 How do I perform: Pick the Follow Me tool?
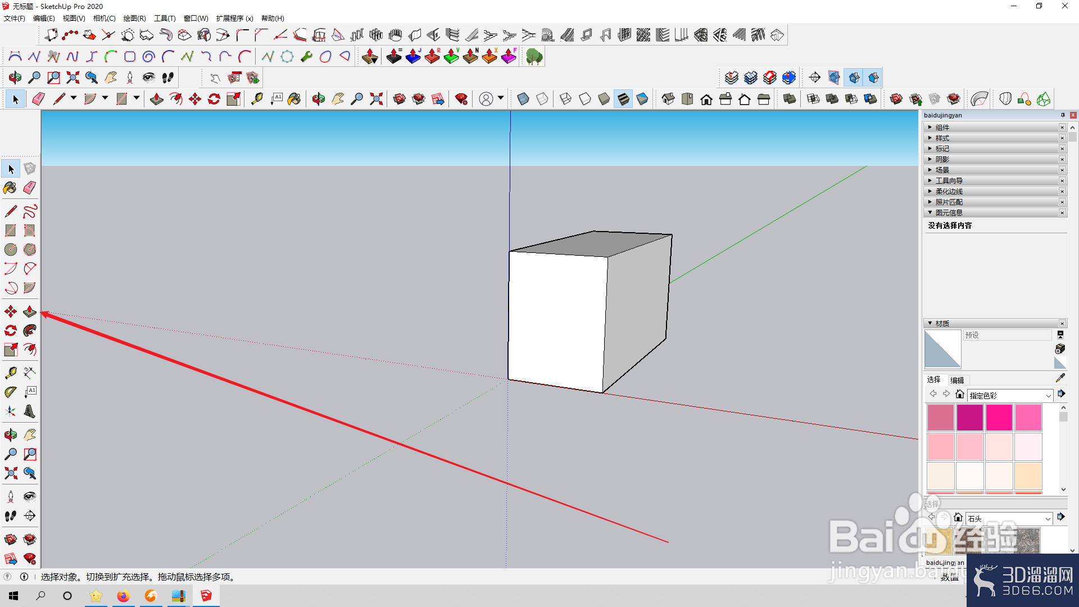point(30,330)
